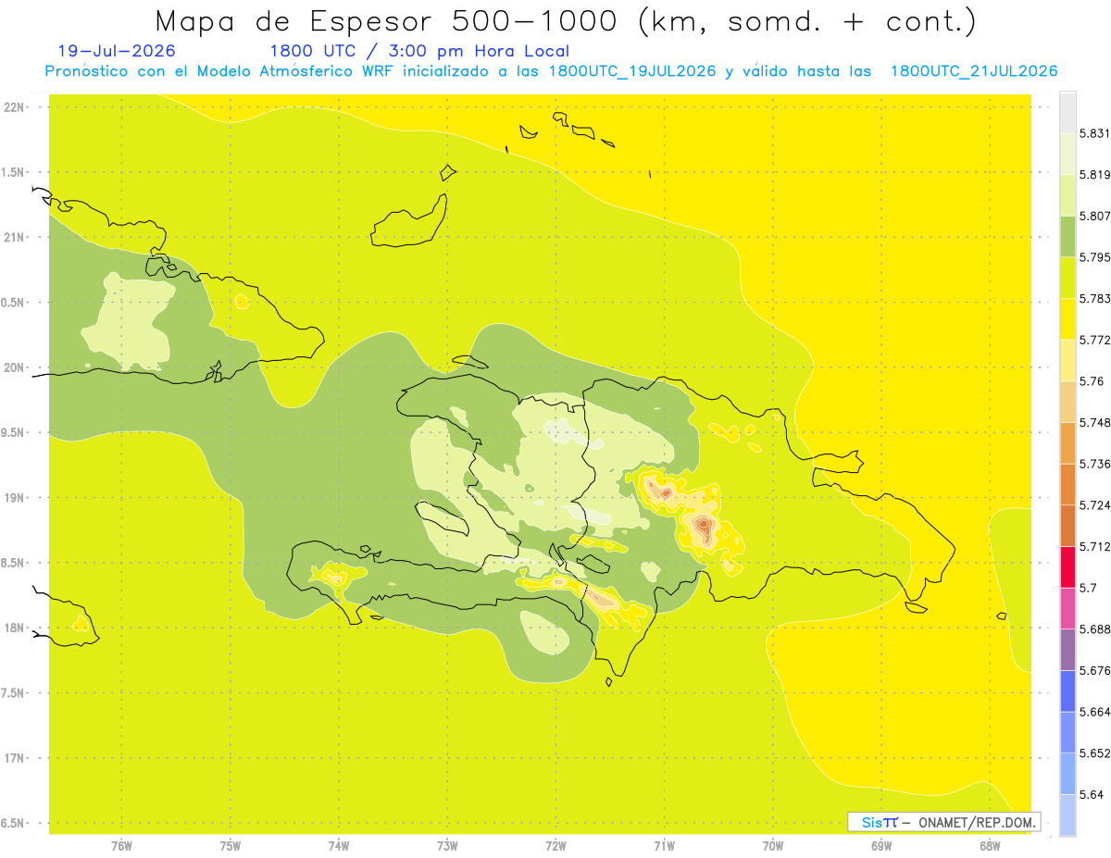Click the '1800 UTC / 3:00 pm Hora Local' text
The height and width of the screenshot is (858, 1111).
[x=418, y=52]
